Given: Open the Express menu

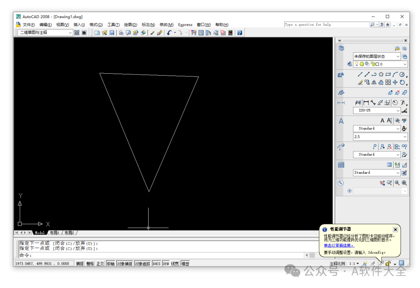Looking at the screenshot, I should [185, 25].
